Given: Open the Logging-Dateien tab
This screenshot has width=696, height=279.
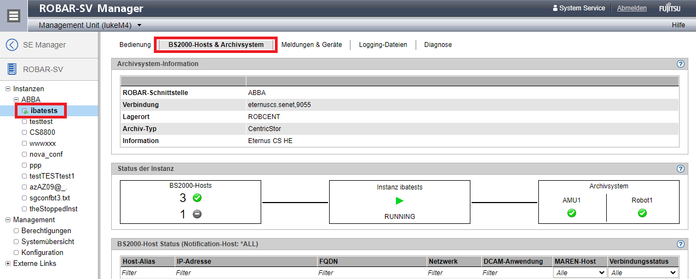Looking at the screenshot, I should click(x=383, y=45).
